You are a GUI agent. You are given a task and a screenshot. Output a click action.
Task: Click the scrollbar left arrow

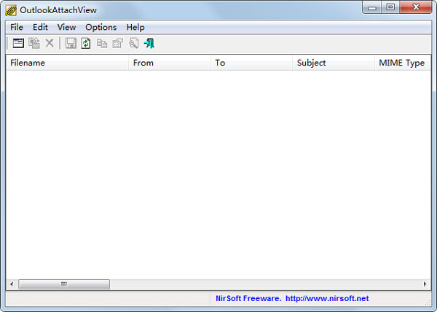click(x=12, y=284)
